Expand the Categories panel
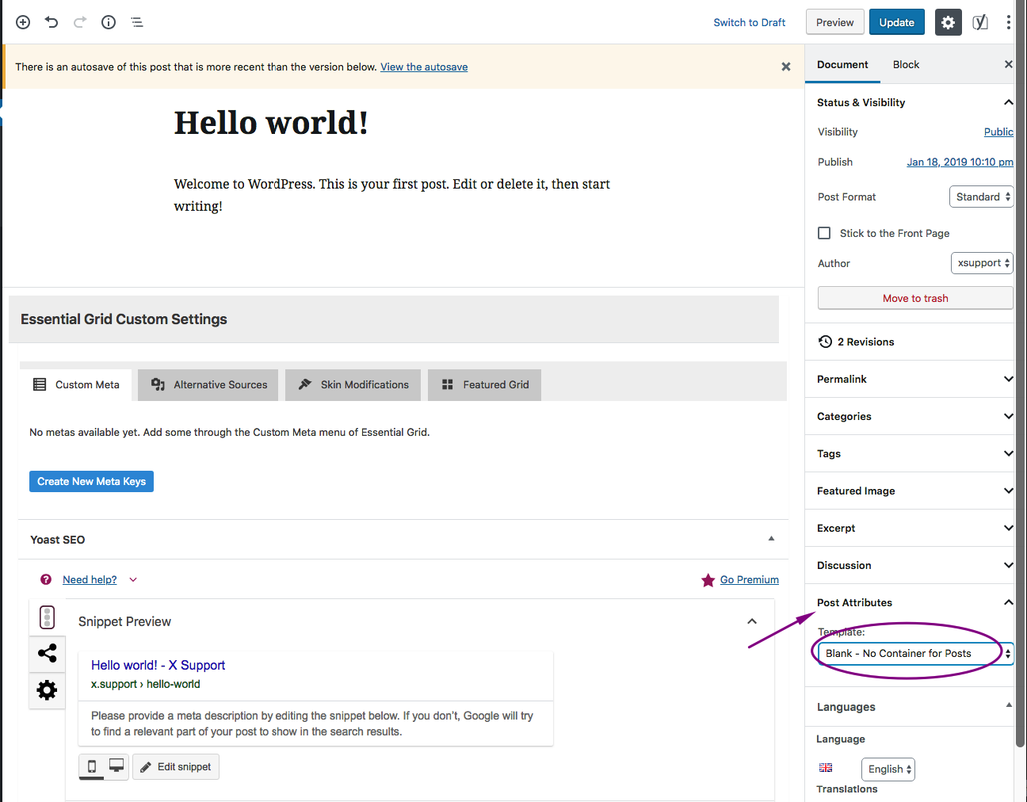 point(1009,416)
